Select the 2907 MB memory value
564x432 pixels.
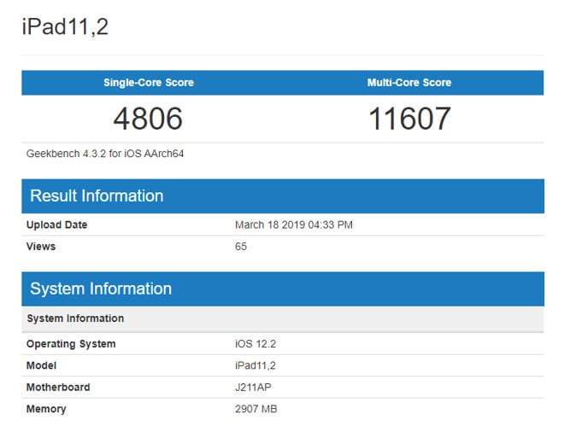pyautogui.click(x=256, y=409)
